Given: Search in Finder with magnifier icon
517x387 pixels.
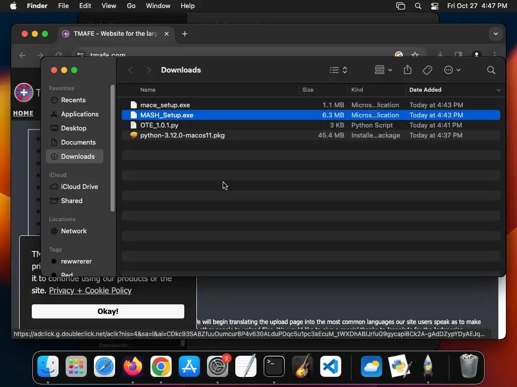Looking at the screenshot, I should (x=491, y=70).
